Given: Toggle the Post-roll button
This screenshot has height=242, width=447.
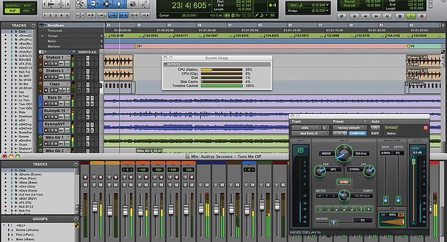Looking at the screenshot, I should click(350, 5).
